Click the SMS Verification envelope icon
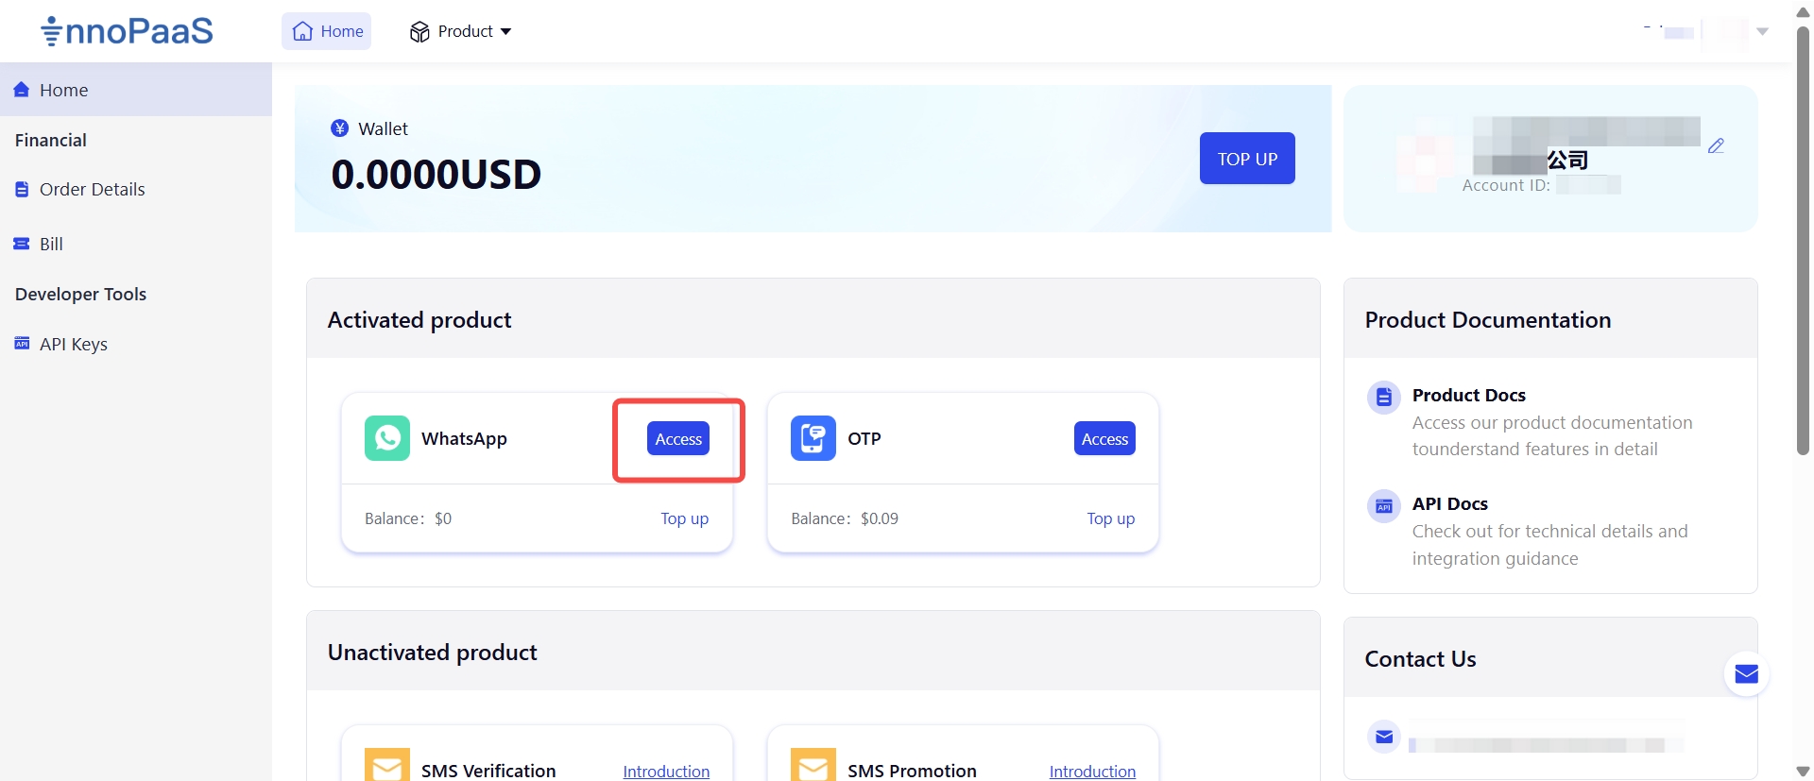This screenshot has width=1814, height=781. [x=387, y=765]
